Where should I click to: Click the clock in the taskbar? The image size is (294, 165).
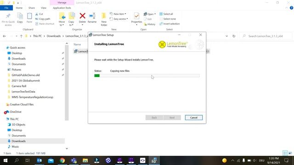pyautogui.click(x=274, y=160)
